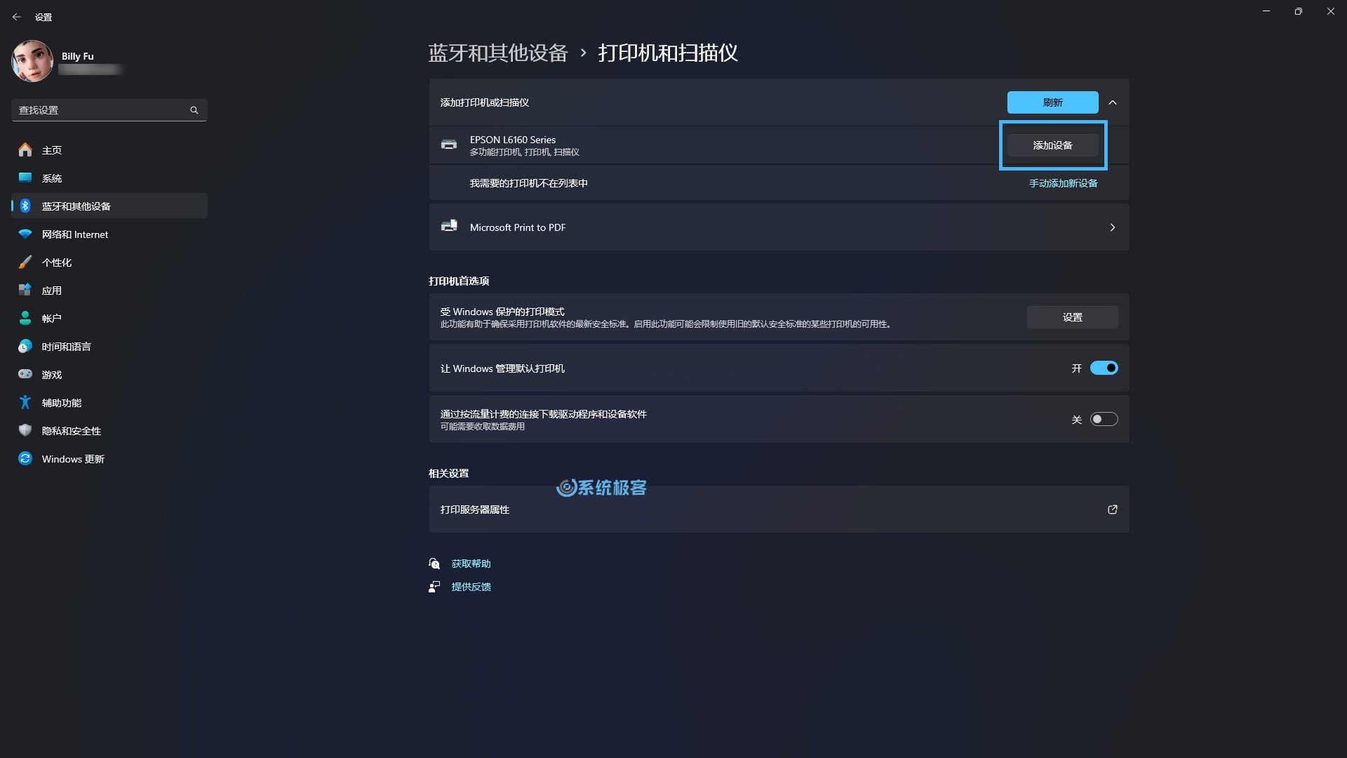Click the Home settings icon
The width and height of the screenshot is (1347, 758).
click(25, 149)
